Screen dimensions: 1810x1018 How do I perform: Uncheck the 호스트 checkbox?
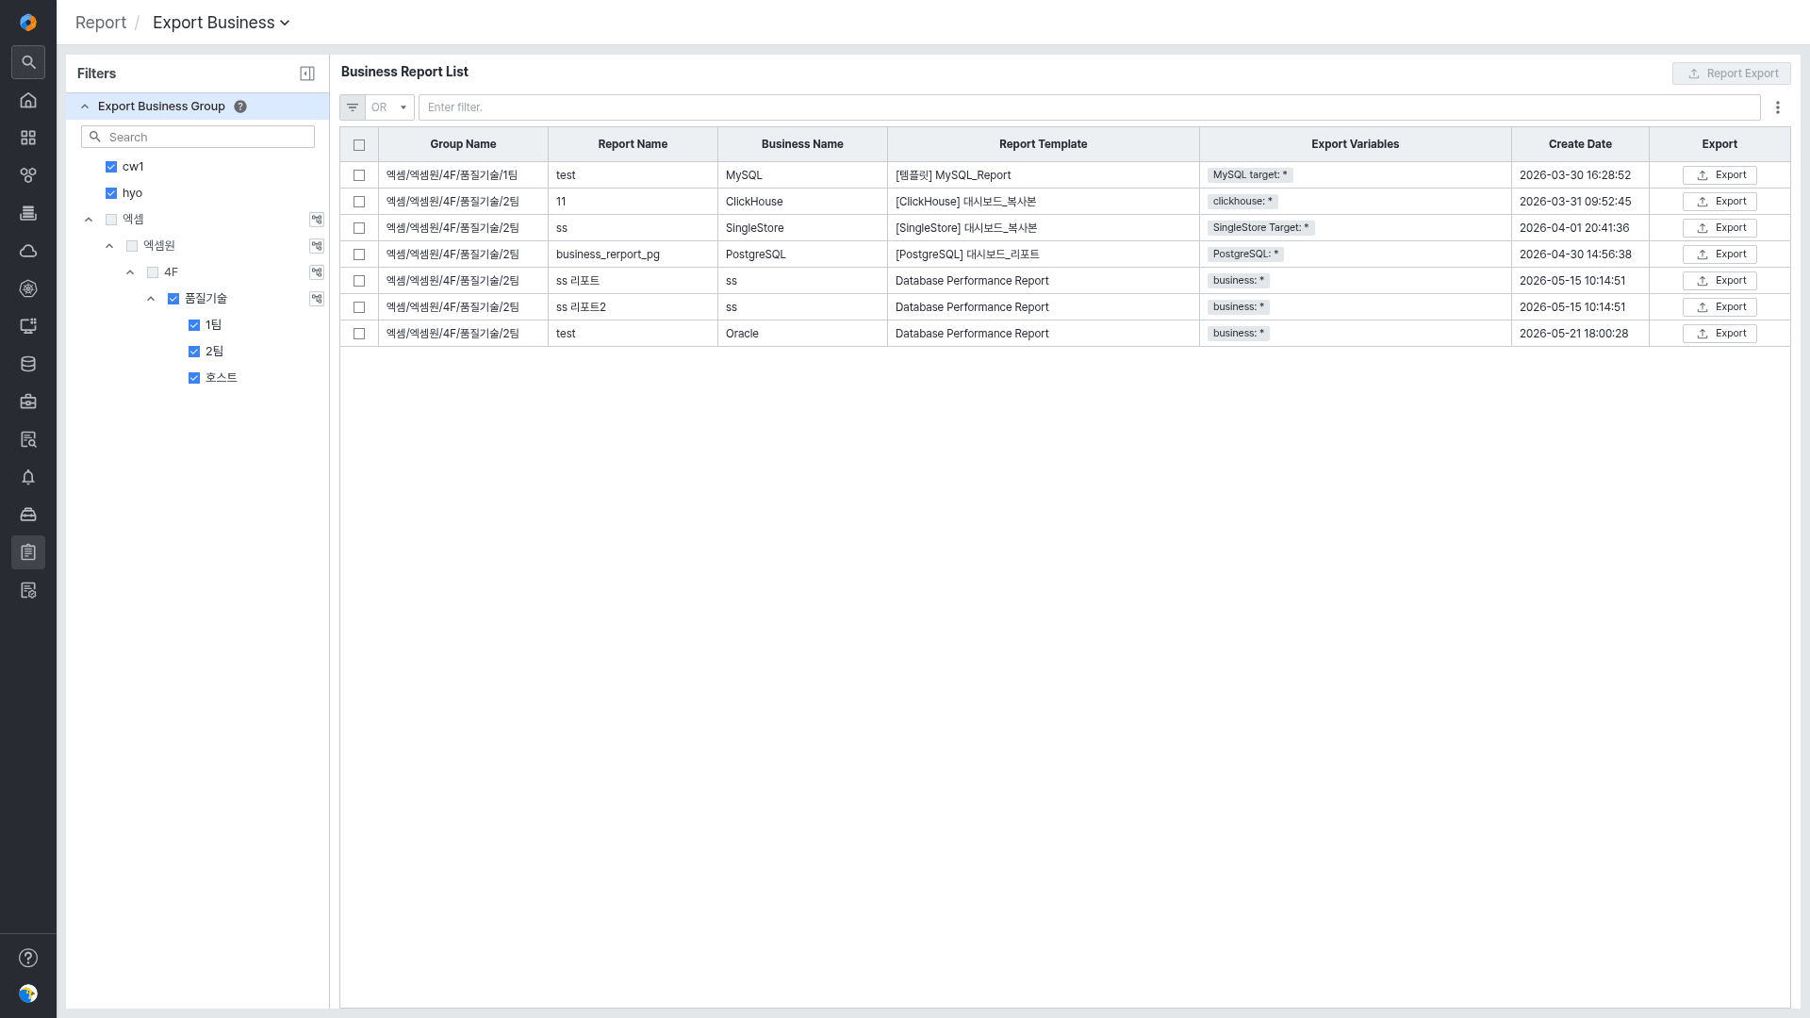(x=194, y=378)
